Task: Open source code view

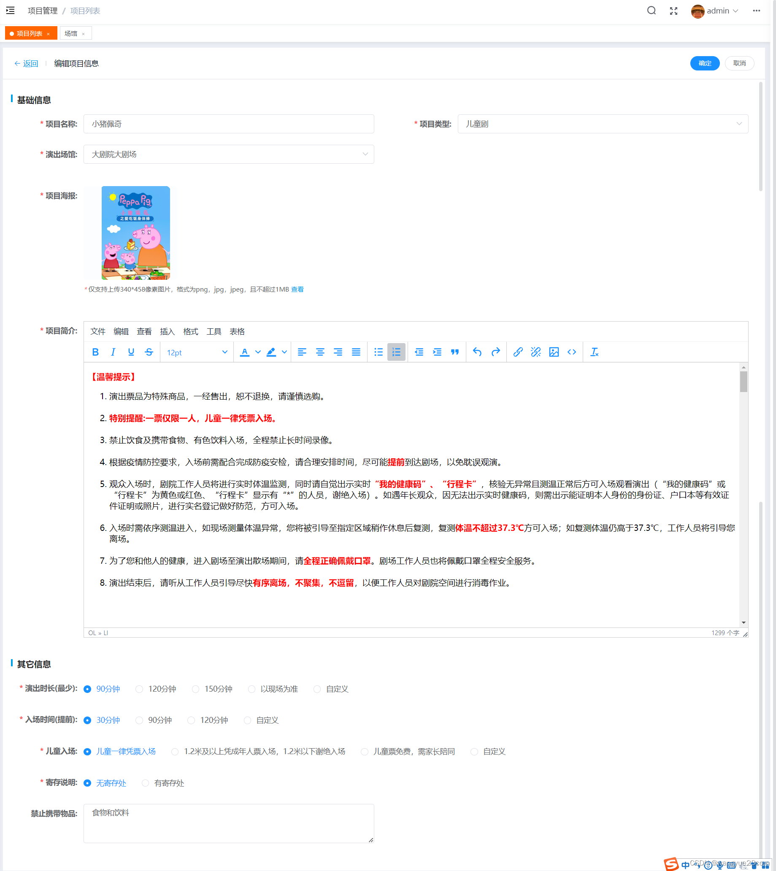Action: click(572, 352)
